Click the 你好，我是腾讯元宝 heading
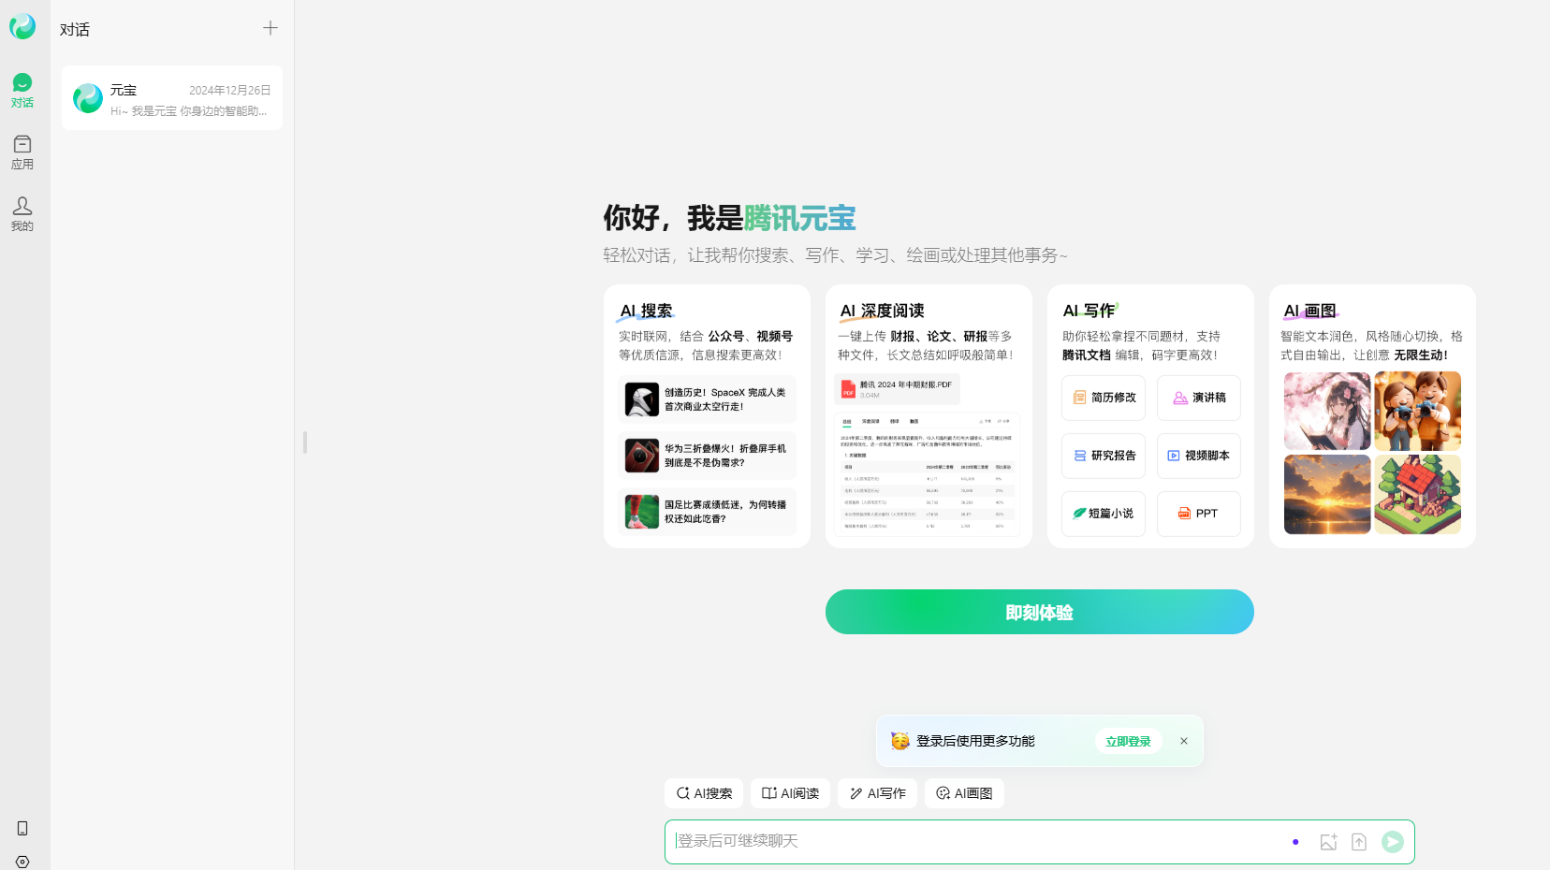 [730, 218]
